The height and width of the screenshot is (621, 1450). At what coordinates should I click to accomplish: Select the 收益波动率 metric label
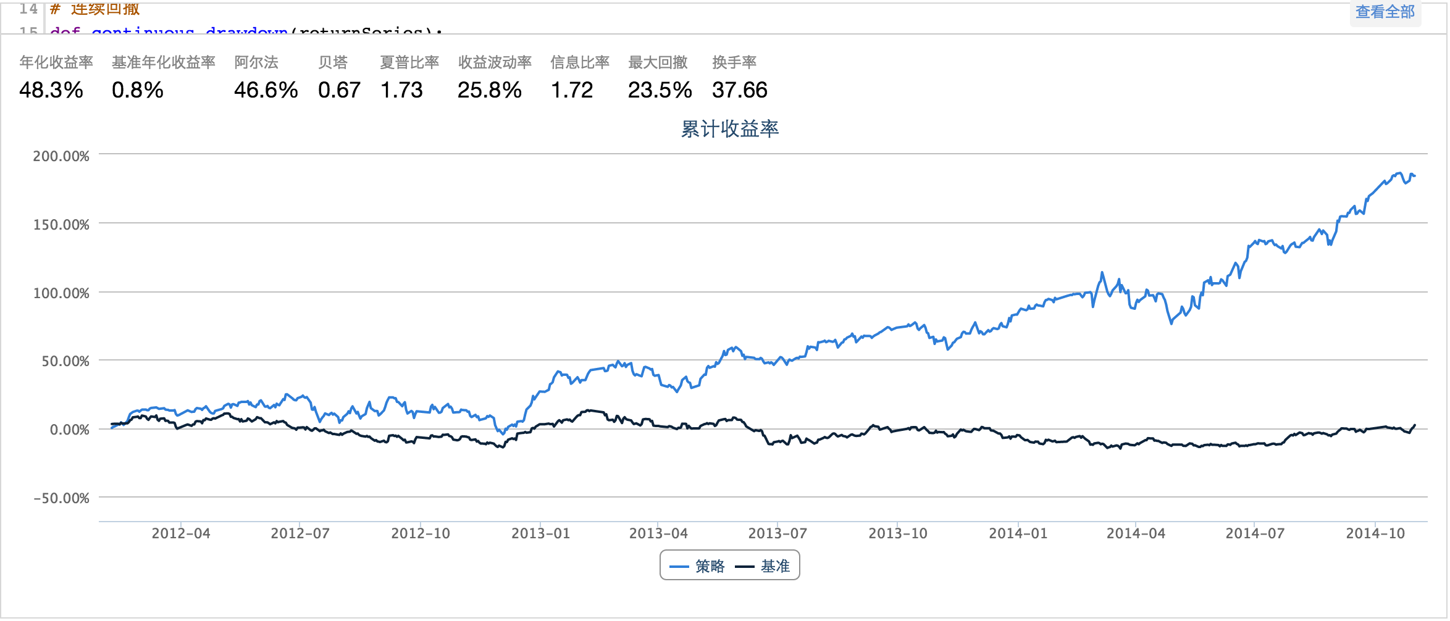pyautogui.click(x=495, y=62)
